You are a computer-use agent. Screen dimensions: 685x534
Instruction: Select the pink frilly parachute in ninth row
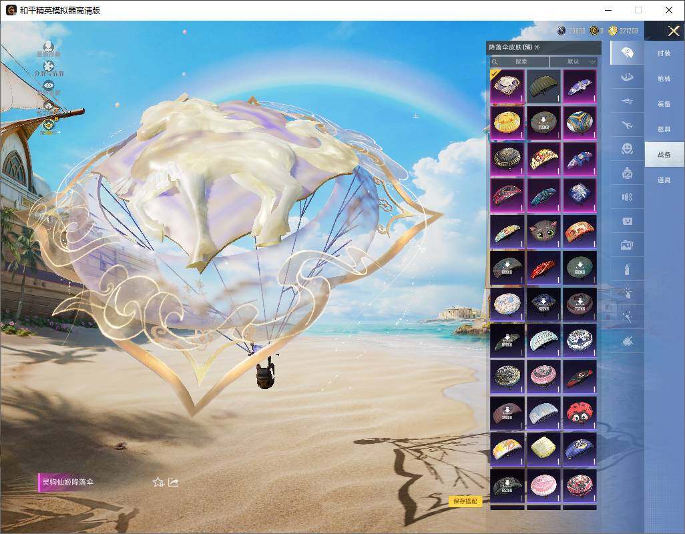point(543,377)
